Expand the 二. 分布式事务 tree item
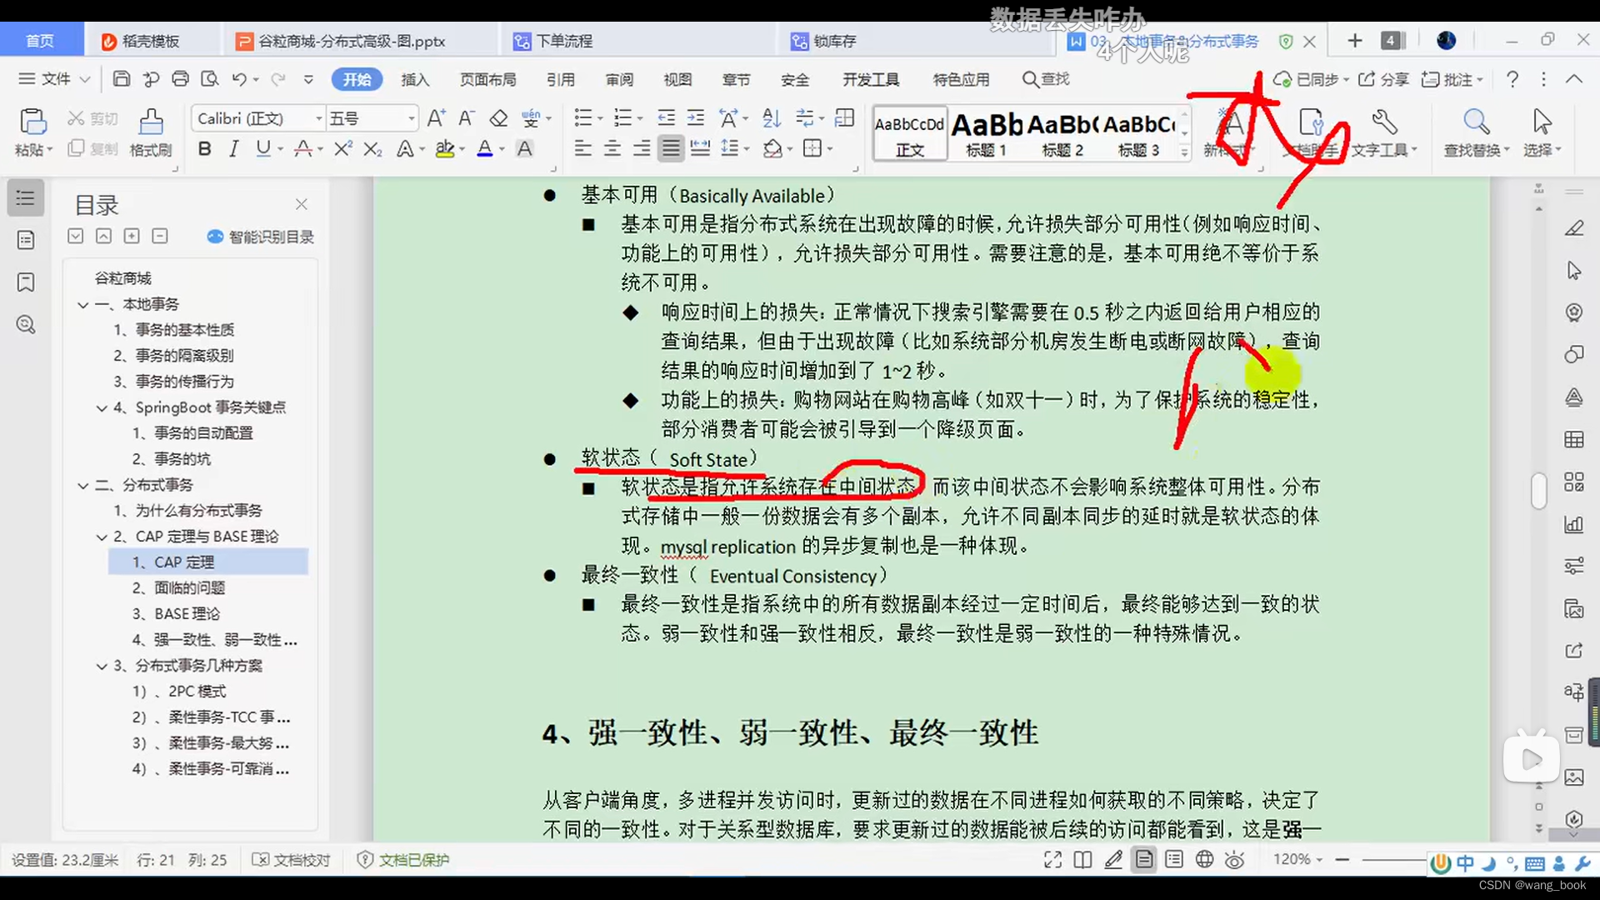This screenshot has height=900, width=1600. click(x=87, y=485)
